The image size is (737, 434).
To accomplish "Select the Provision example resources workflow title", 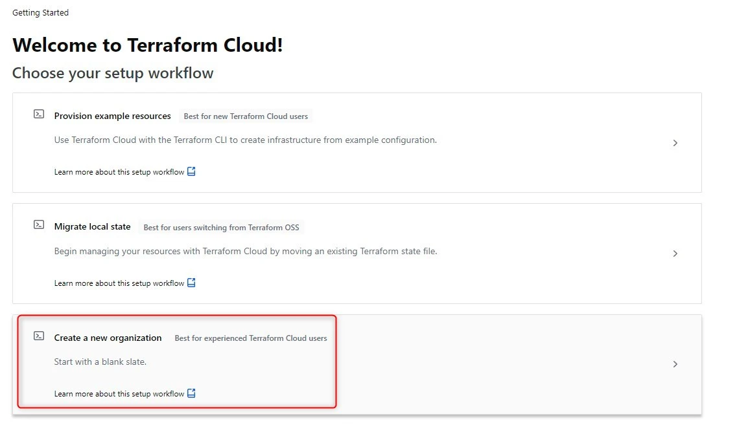I will click(112, 116).
